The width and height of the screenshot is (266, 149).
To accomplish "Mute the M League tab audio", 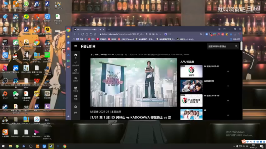I will tap(100, 29).
